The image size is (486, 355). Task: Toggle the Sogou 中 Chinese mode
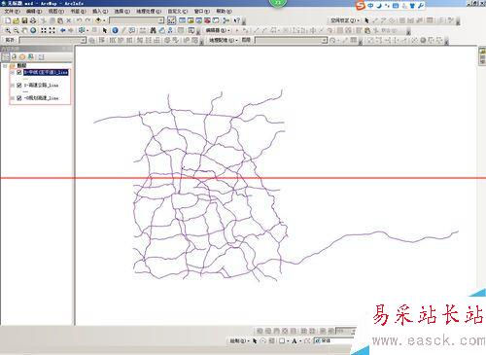370,6
